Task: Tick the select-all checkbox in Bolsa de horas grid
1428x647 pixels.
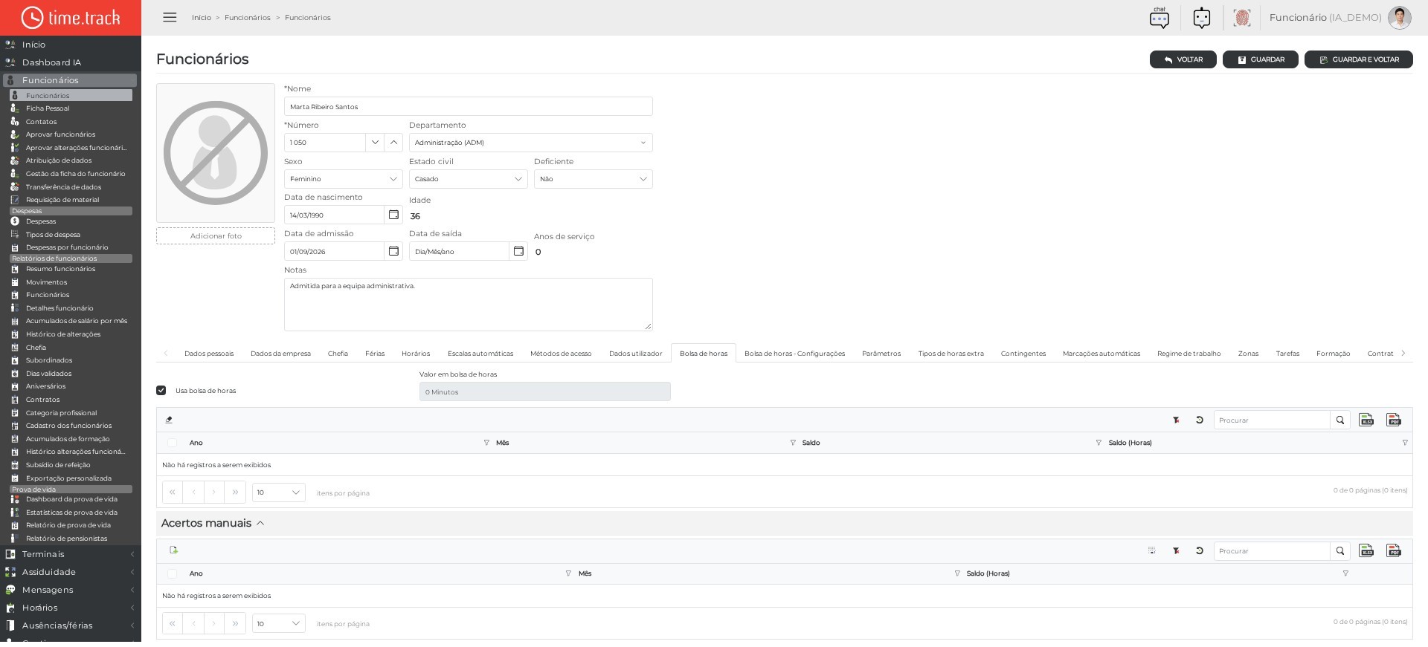Action: point(173,443)
